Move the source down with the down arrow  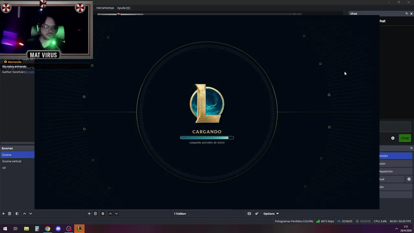point(116,214)
